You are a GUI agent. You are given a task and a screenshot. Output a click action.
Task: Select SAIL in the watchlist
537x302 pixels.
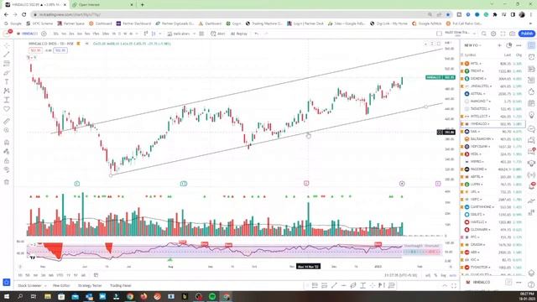[x=493, y=131]
